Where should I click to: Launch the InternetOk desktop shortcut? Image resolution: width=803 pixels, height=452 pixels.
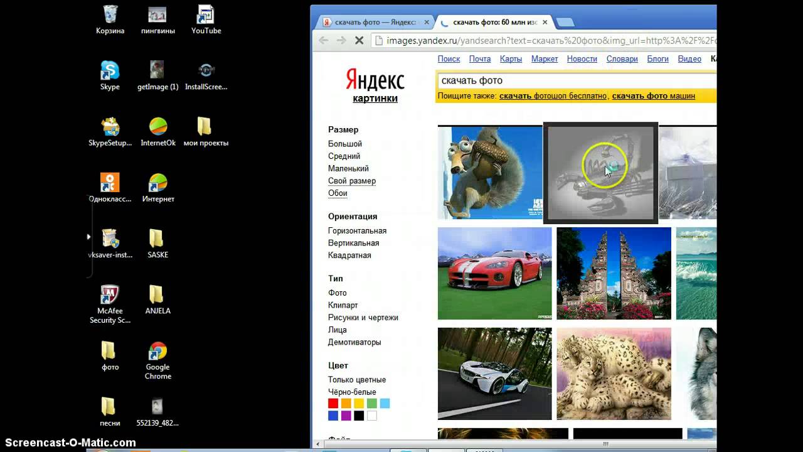[x=157, y=132]
